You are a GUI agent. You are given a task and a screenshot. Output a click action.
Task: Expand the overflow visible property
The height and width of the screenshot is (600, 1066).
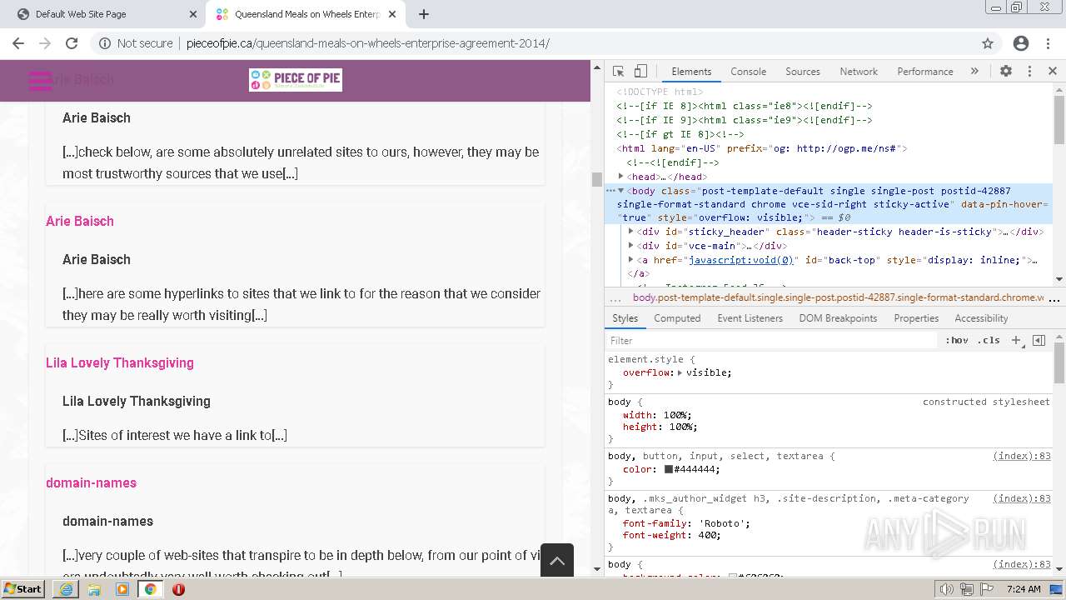[680, 372]
